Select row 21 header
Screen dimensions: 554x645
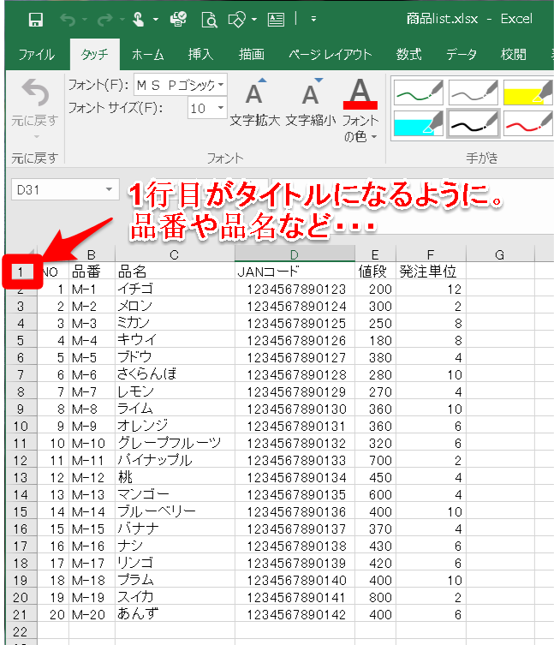click(21, 614)
